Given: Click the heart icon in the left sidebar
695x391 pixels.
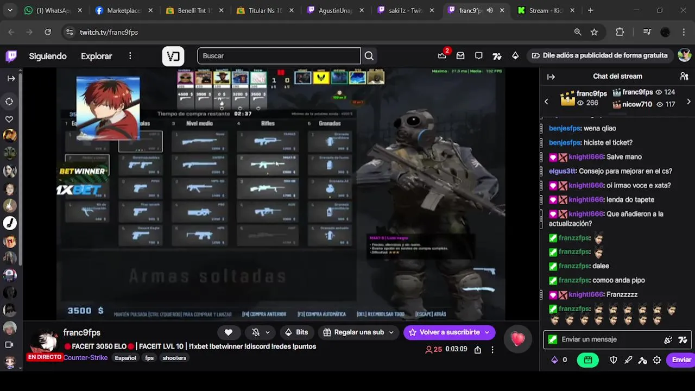Looking at the screenshot, I should tap(9, 119).
